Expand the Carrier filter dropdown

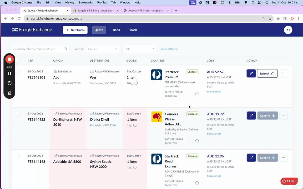[x=103, y=49]
